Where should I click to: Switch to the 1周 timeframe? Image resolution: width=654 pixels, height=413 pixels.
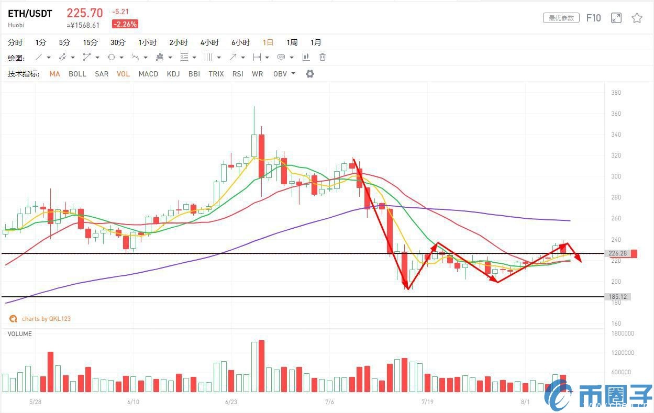(292, 42)
